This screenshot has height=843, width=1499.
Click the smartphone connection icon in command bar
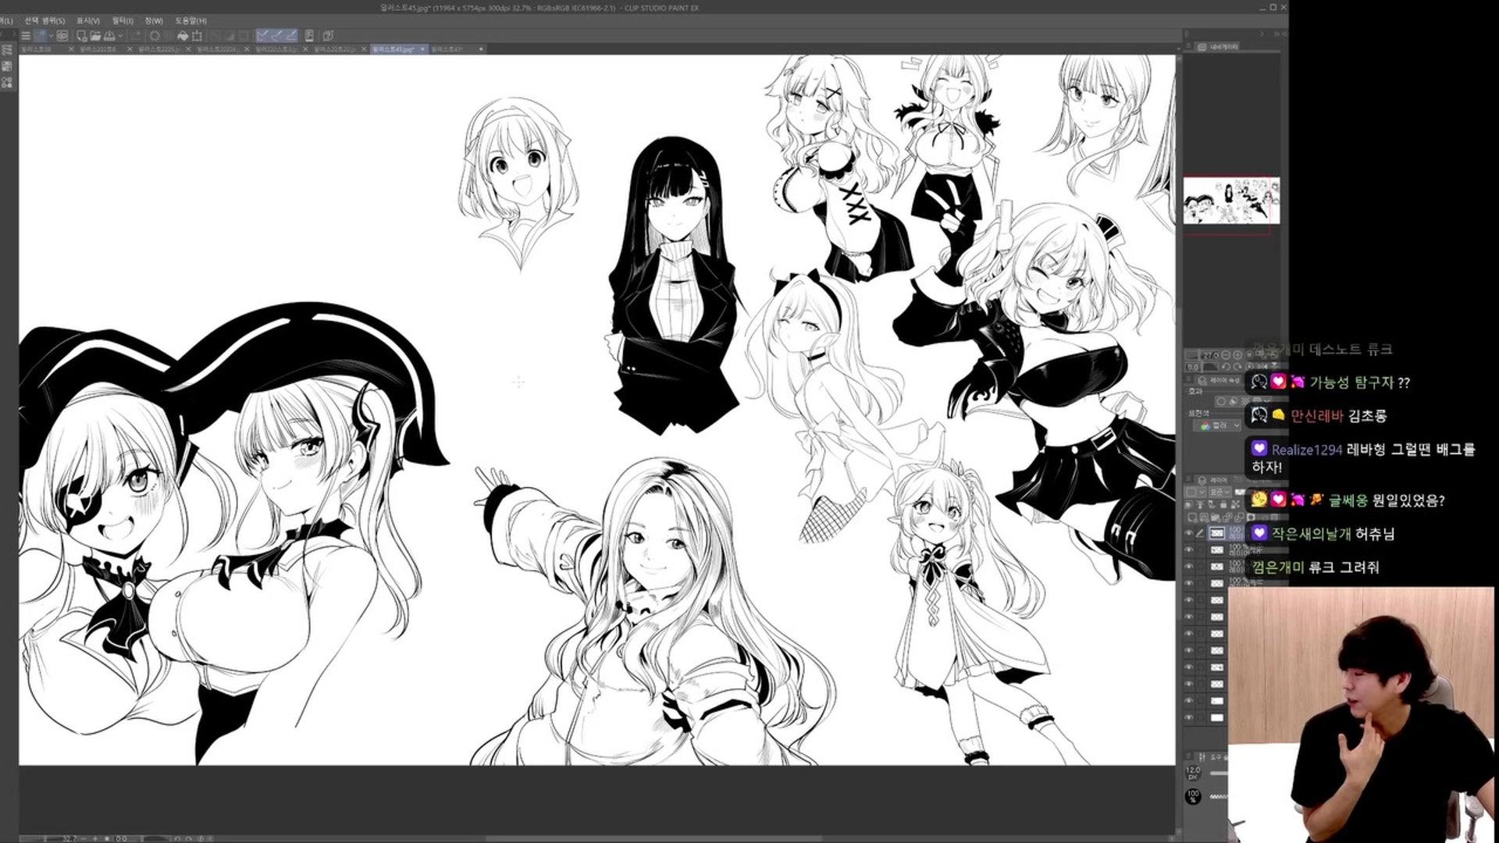pos(309,35)
